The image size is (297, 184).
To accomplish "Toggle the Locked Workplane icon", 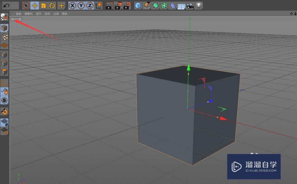I will (x=4, y=122).
